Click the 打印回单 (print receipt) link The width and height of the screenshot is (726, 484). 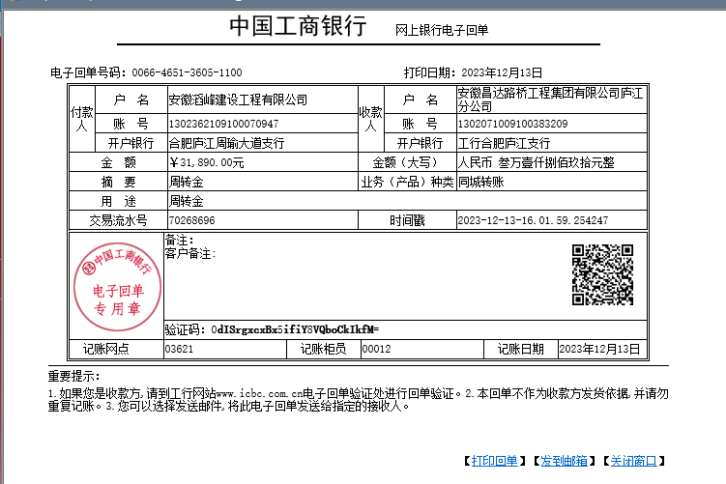click(494, 461)
